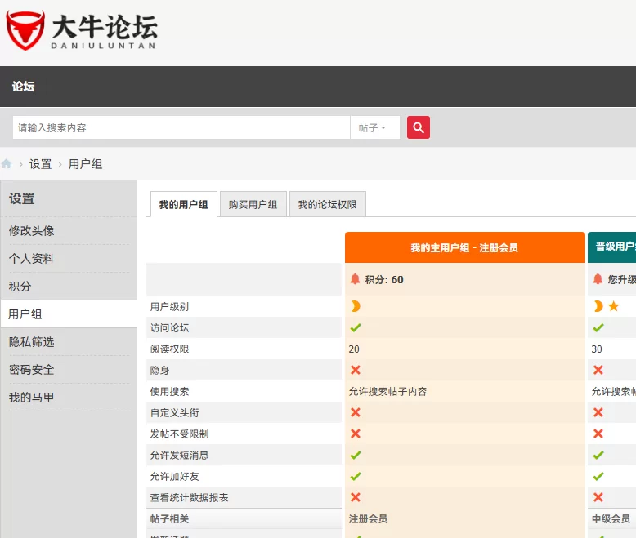Click the 自定义头衔 row label
This screenshot has height=538, width=636.
[174, 412]
